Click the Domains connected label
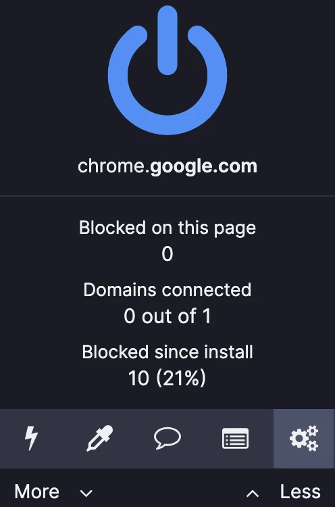The height and width of the screenshot is (507, 335). (x=167, y=289)
